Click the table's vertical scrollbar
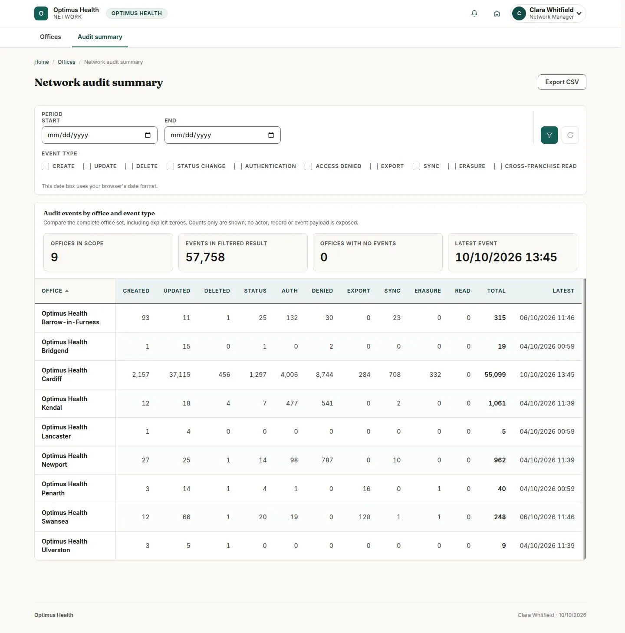 584,419
